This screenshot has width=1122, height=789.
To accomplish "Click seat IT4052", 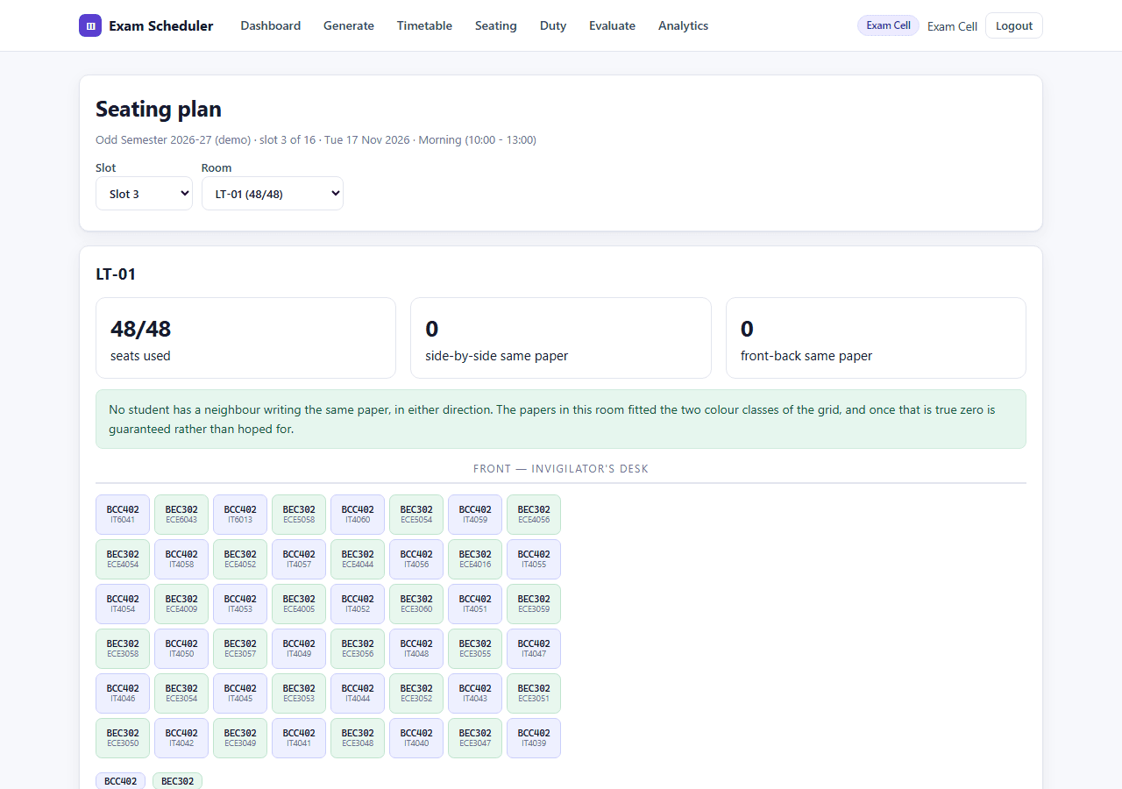I will click(358, 604).
